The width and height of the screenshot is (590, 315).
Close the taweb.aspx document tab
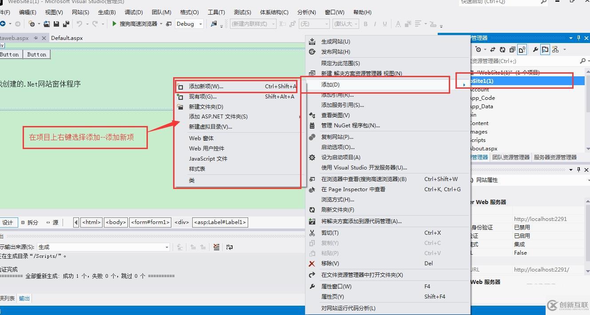point(44,38)
